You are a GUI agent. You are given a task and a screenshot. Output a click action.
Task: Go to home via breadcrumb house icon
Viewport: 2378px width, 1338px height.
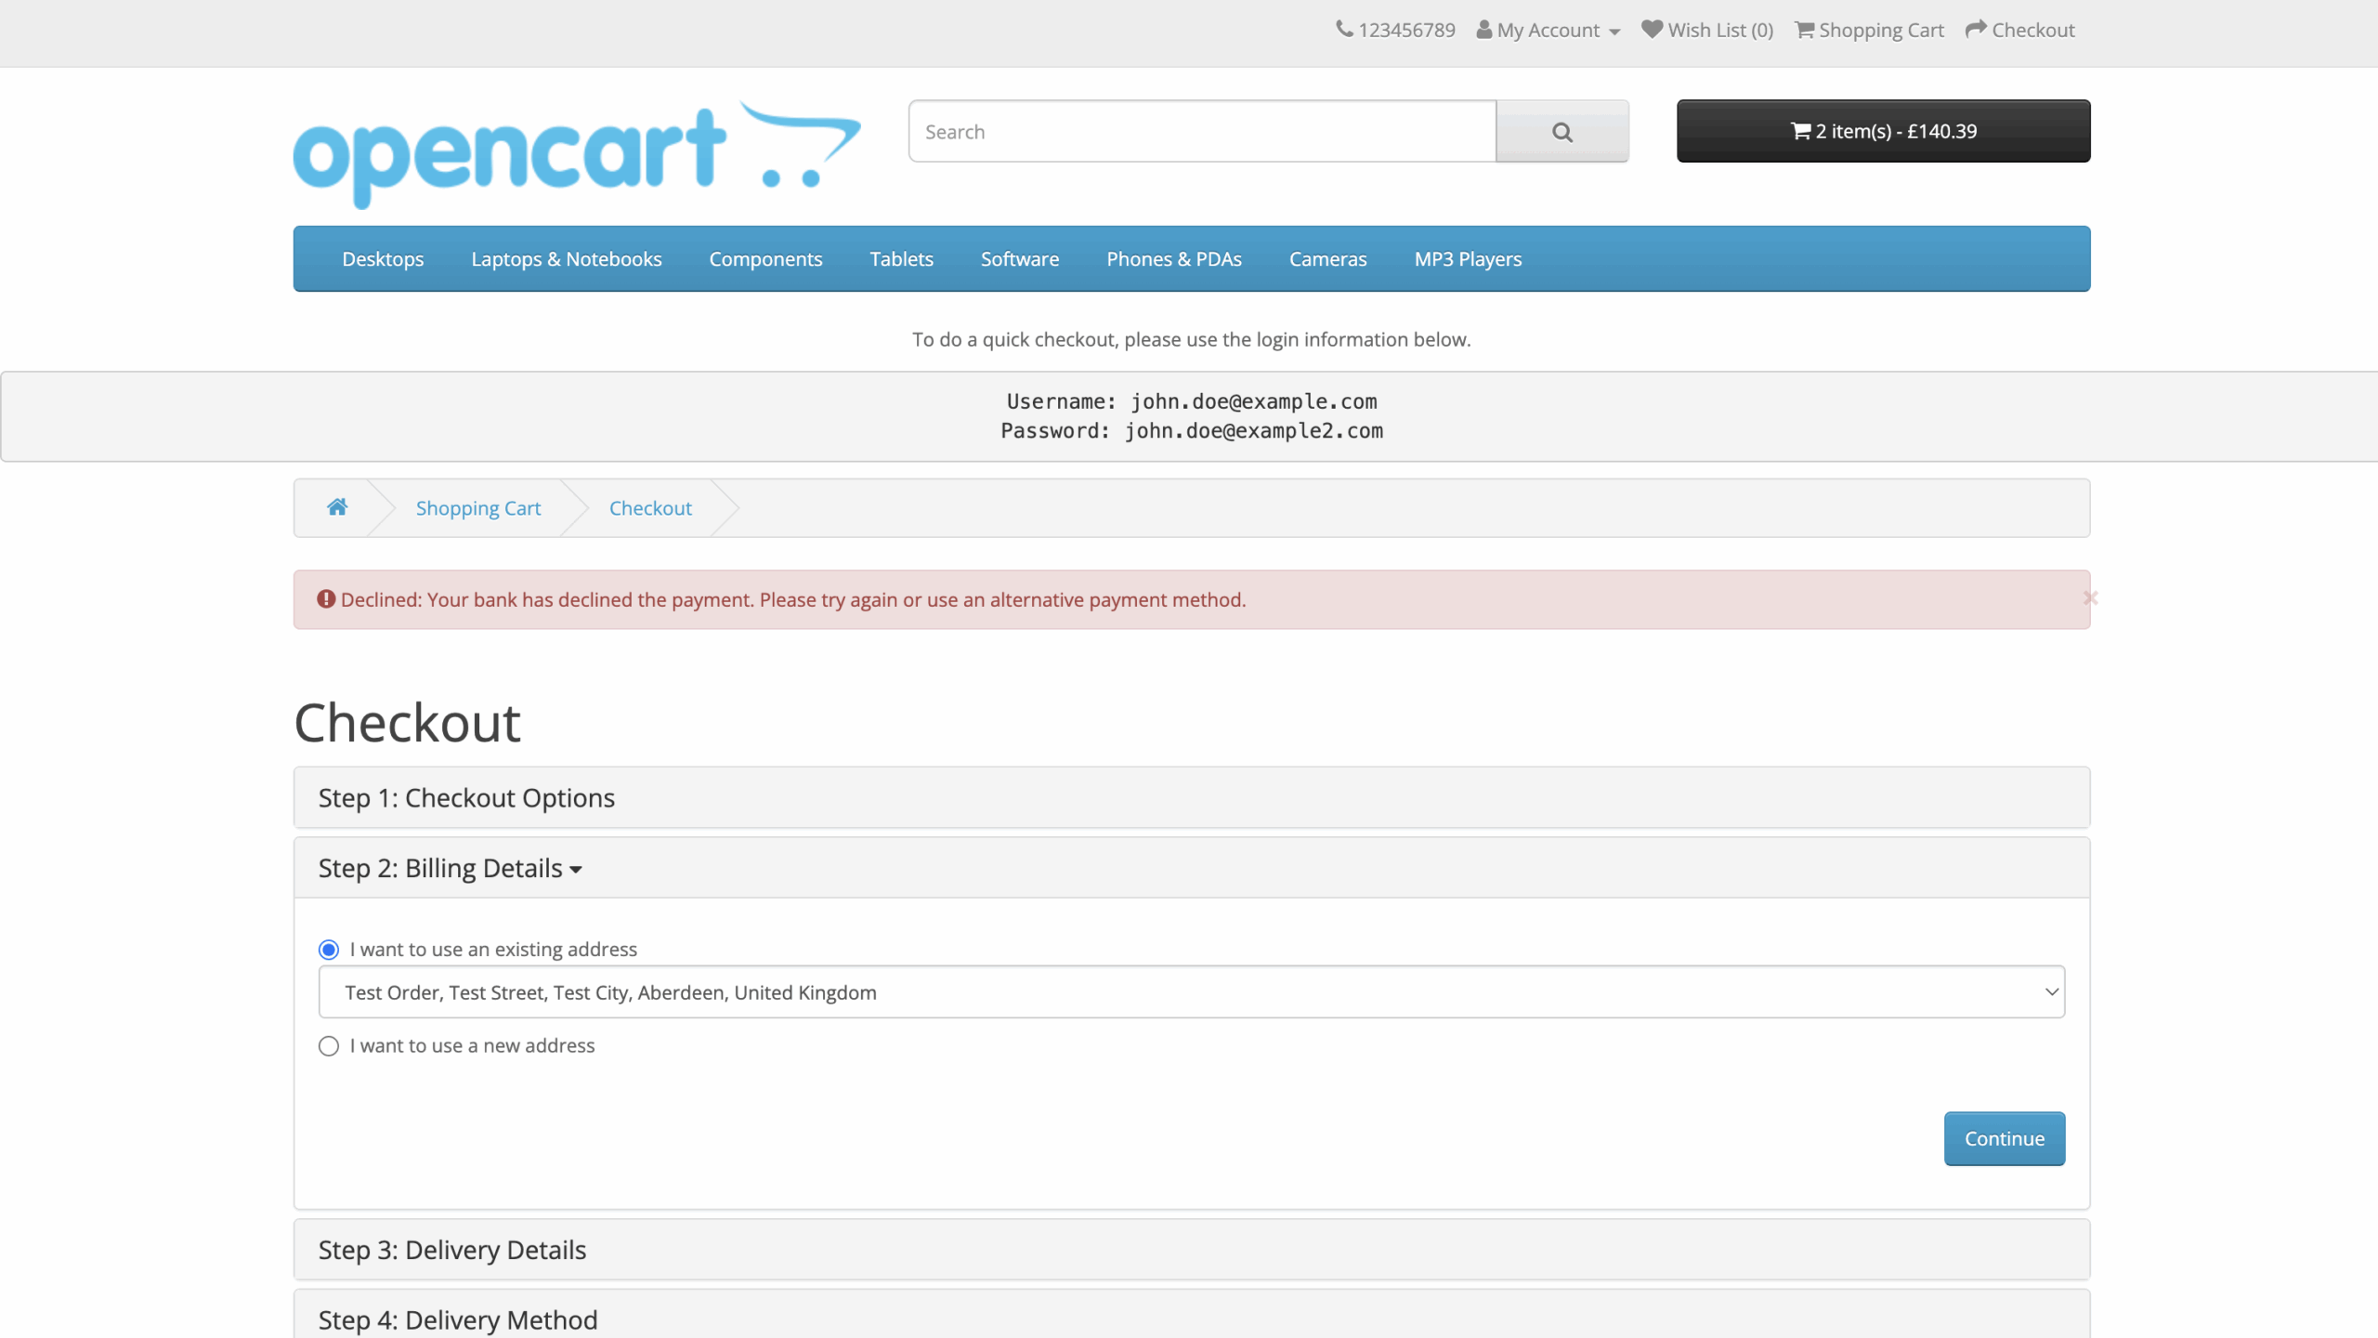(x=337, y=506)
